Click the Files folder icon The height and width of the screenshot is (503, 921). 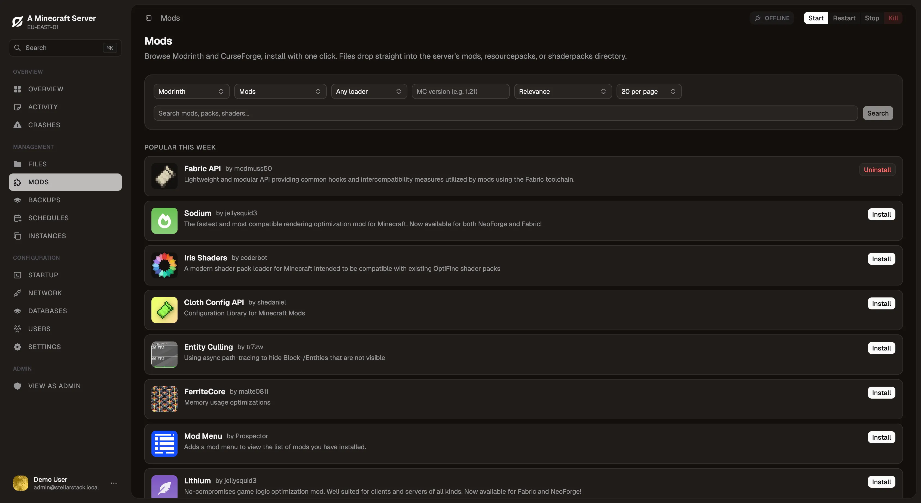click(x=17, y=164)
